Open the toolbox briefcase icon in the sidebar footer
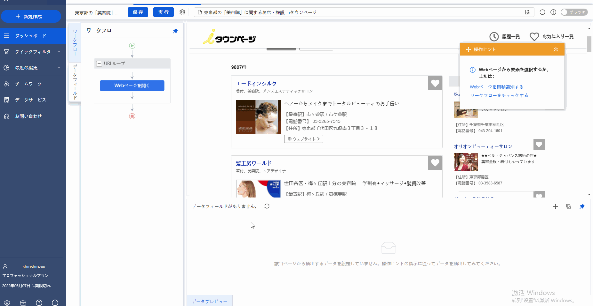The height and width of the screenshot is (306, 593). (x=23, y=302)
